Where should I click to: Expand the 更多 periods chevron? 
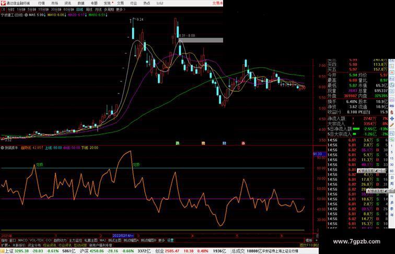click(x=121, y=9)
